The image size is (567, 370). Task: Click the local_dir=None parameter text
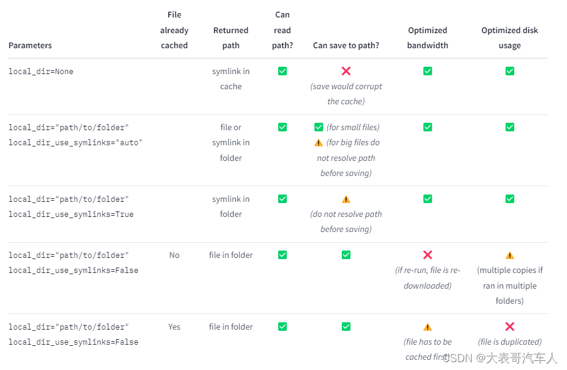[x=41, y=71]
